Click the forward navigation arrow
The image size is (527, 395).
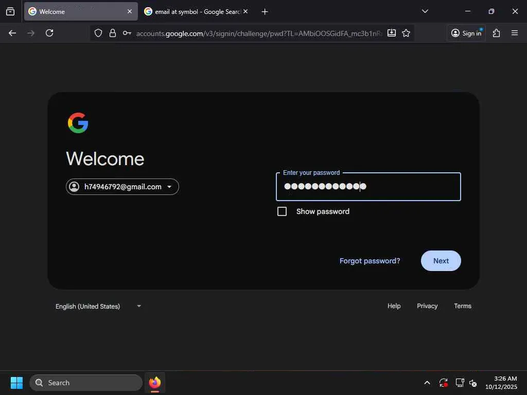30,33
